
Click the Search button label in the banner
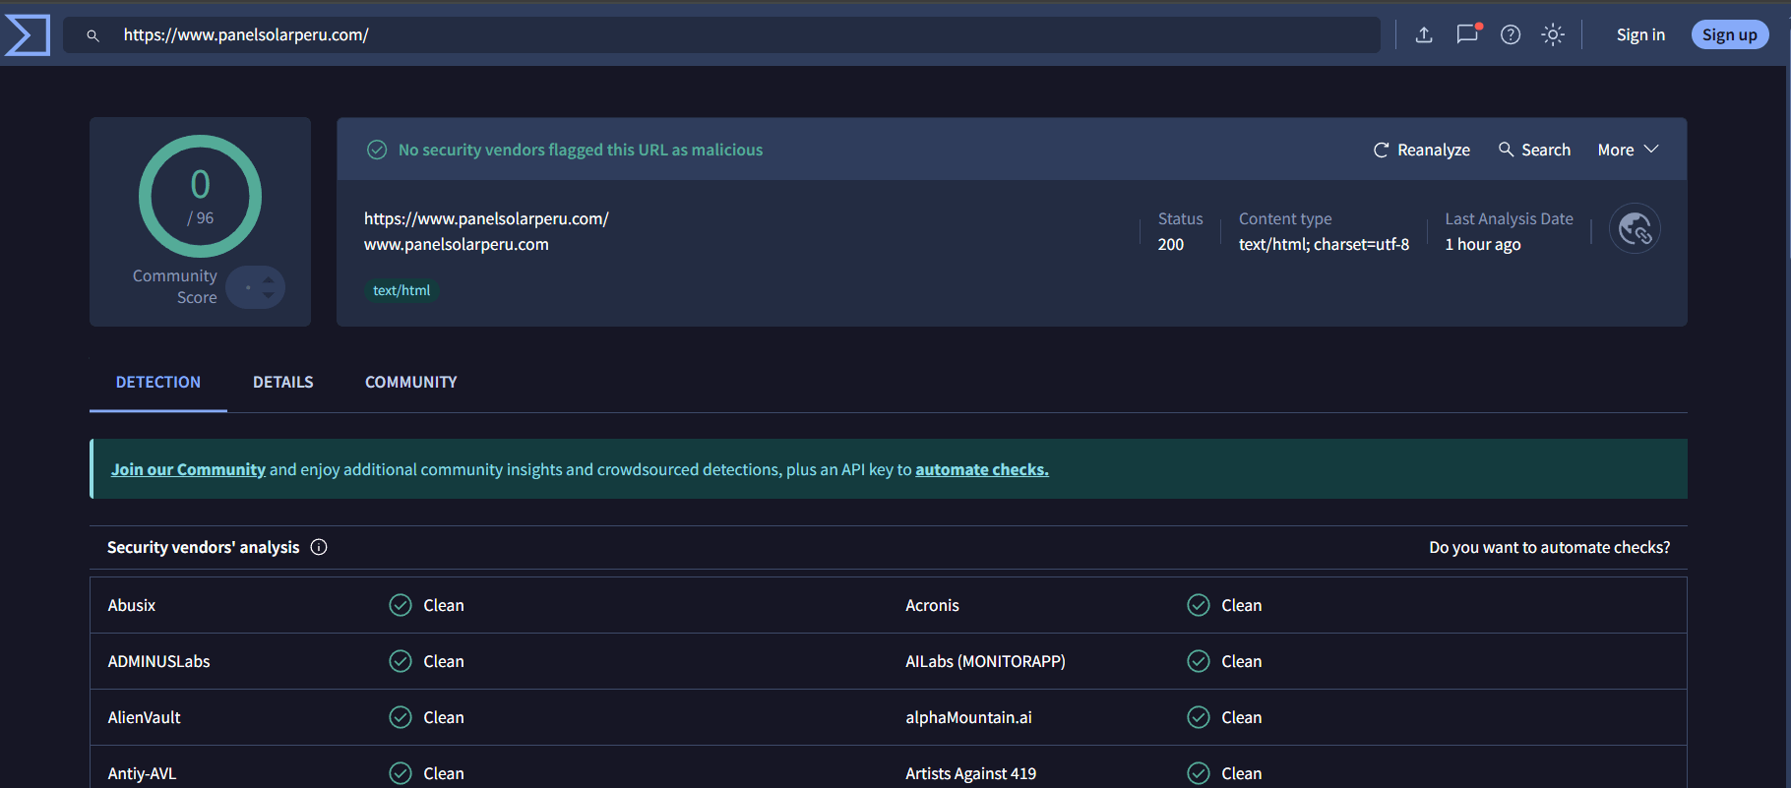pos(1546,150)
